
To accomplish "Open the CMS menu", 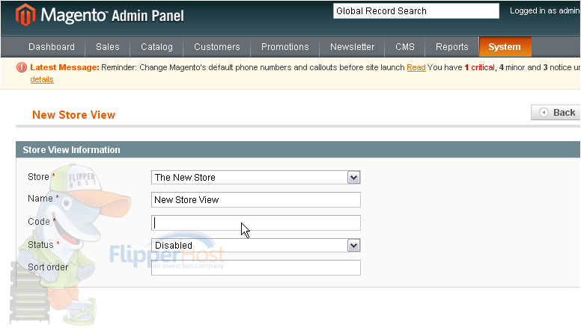I will pyautogui.click(x=404, y=47).
